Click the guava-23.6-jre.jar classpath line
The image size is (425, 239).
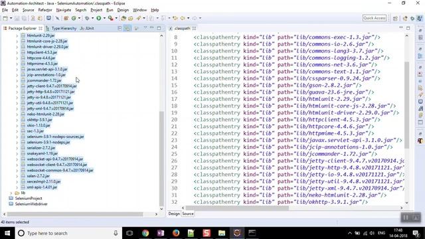[284, 92]
